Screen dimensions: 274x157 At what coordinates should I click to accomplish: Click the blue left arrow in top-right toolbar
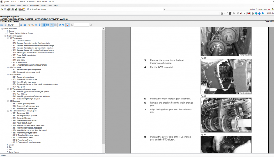(256, 13)
